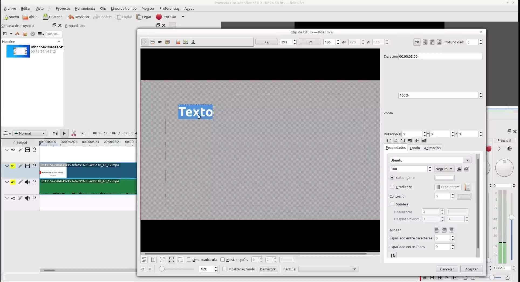520x282 pixels.
Task: Click the selection move tool icon
Action: (x=145, y=42)
